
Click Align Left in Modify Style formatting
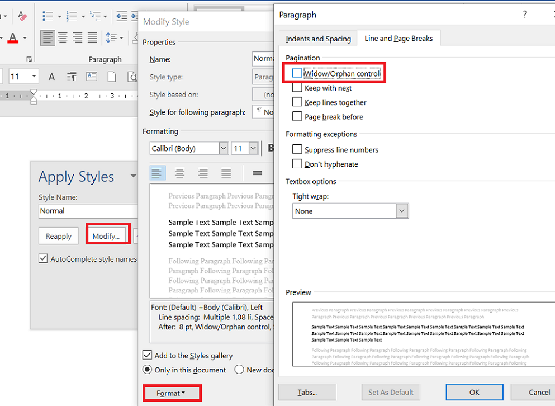158,173
